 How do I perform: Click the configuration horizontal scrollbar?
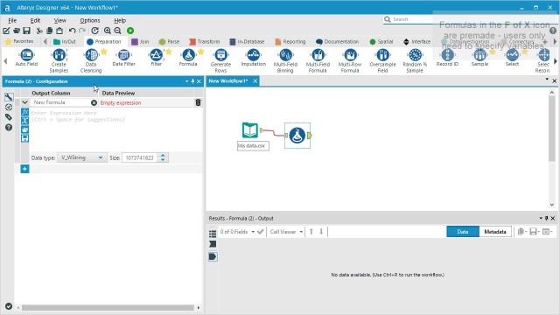coord(108,307)
